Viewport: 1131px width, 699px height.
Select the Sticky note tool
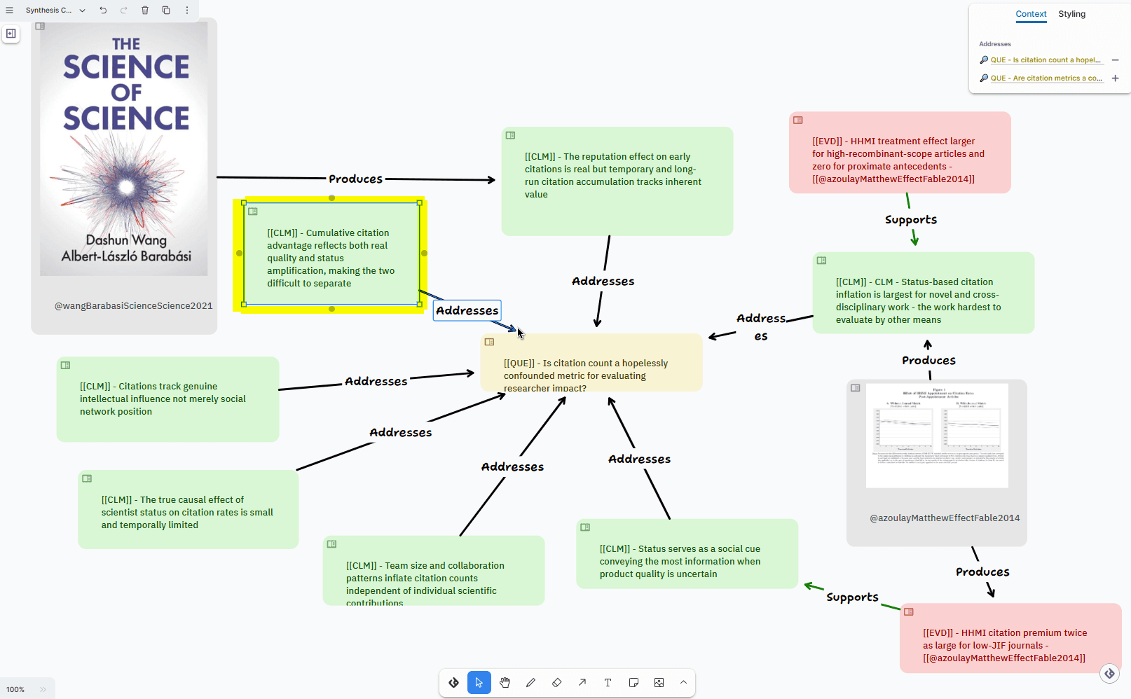coord(633,682)
